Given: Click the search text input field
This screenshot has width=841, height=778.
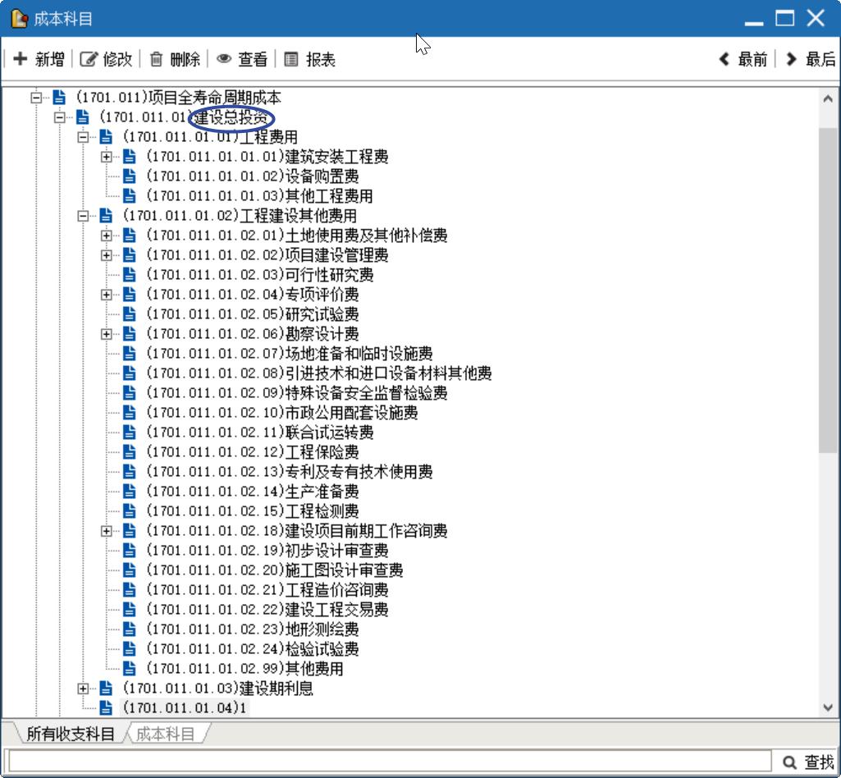Looking at the screenshot, I should (x=390, y=762).
